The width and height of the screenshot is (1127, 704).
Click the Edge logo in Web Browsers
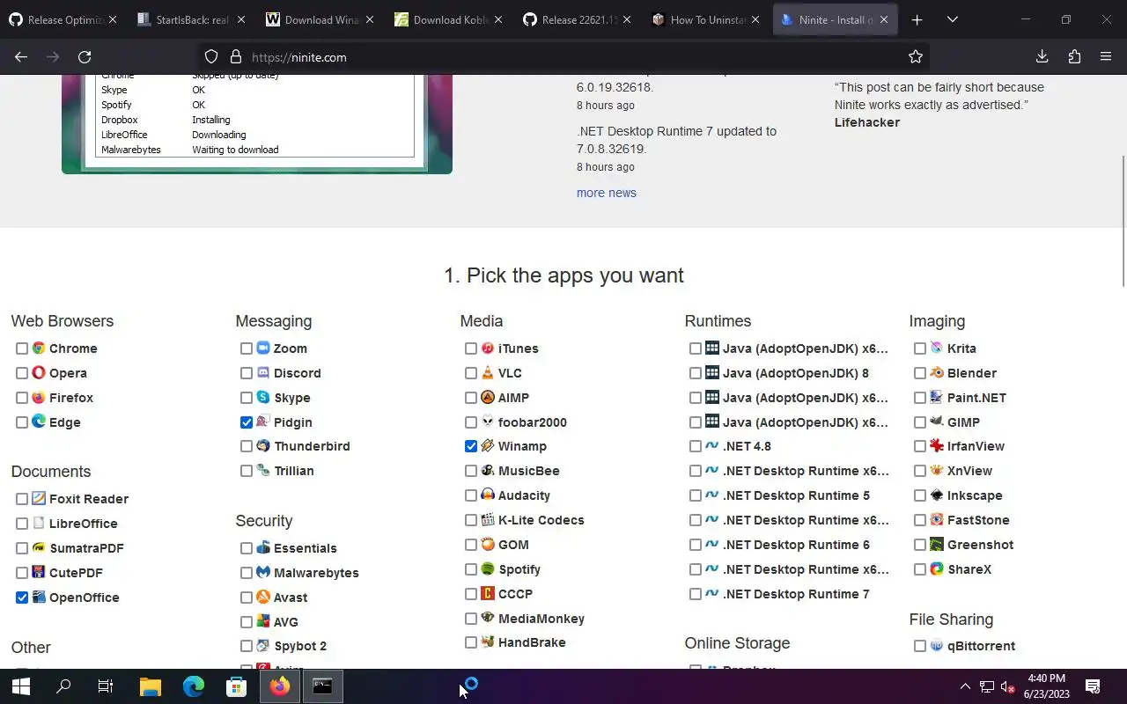39,422
